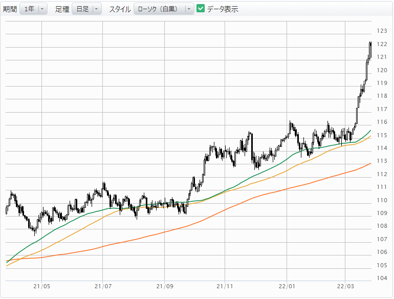Viewport: 394px width, 299px height.
Task: Click the 期間 label
Action: pos(10,9)
